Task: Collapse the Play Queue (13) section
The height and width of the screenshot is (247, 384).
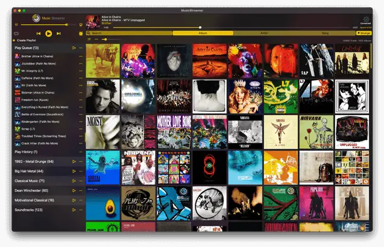Action: [x=27, y=48]
